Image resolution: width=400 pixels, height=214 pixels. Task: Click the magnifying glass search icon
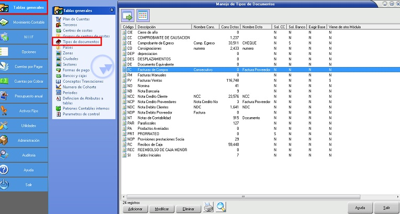[x=221, y=207]
